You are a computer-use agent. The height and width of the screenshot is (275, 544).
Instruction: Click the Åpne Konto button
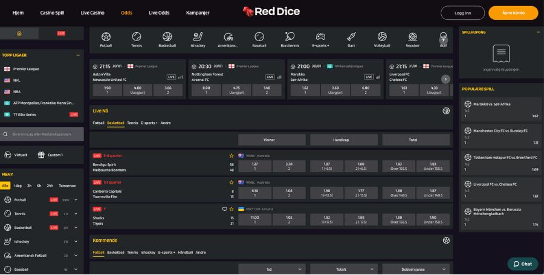pos(513,13)
